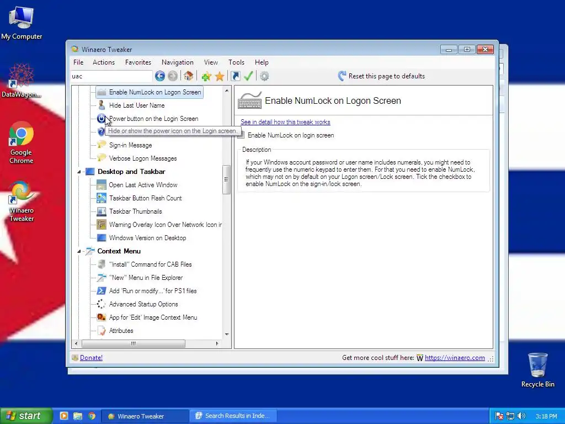Collapse the Context Menu category
This screenshot has height=424, width=565.
[x=79, y=251]
